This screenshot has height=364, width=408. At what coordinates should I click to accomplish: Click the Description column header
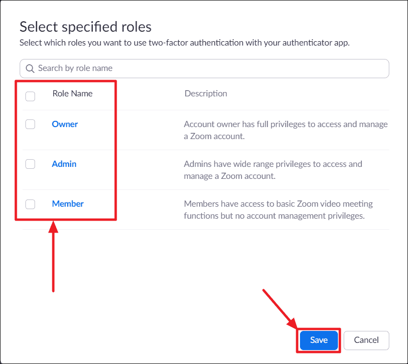(205, 94)
